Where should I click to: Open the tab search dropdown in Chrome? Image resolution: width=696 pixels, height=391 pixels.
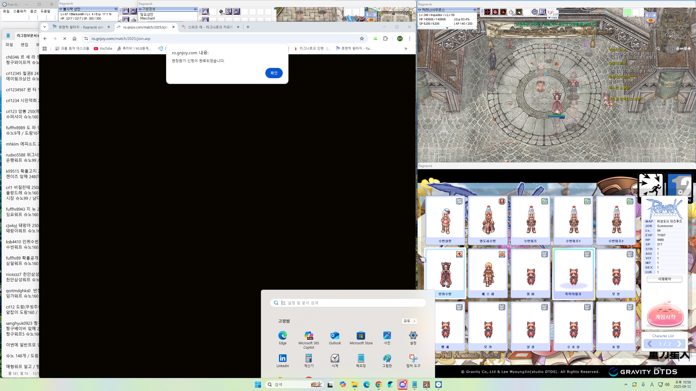coord(45,27)
